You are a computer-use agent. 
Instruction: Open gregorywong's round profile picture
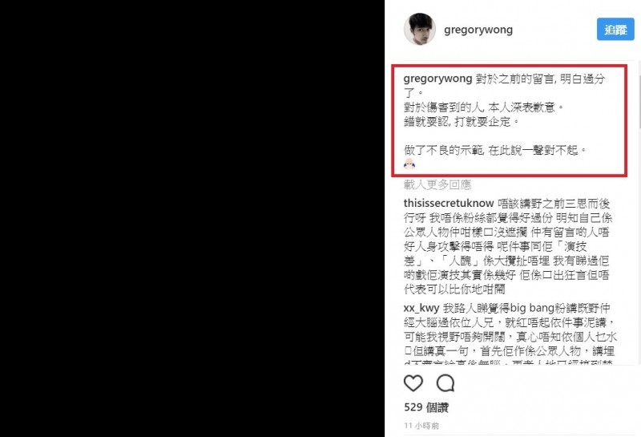click(x=419, y=29)
